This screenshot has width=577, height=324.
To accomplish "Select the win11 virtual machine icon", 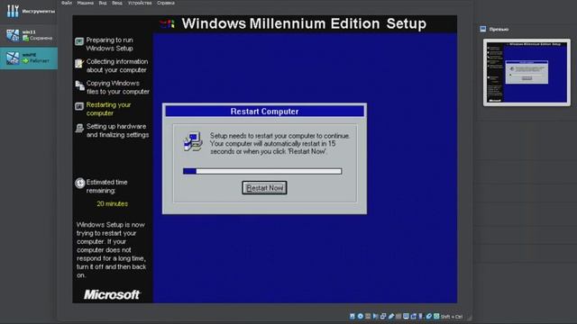I will 13,35.
